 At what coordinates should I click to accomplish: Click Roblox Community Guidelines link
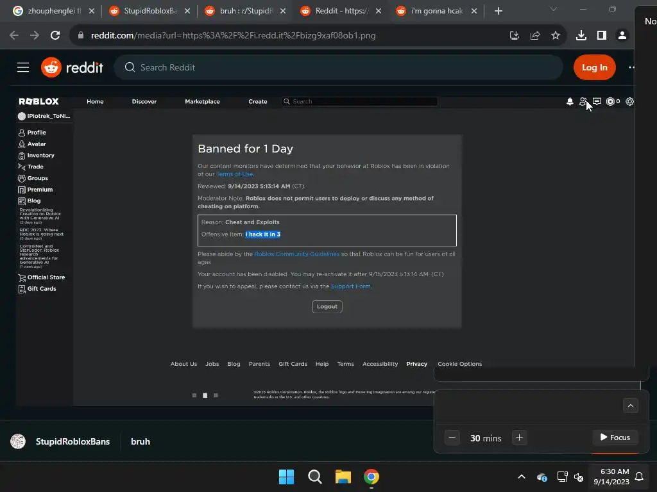[x=296, y=254]
